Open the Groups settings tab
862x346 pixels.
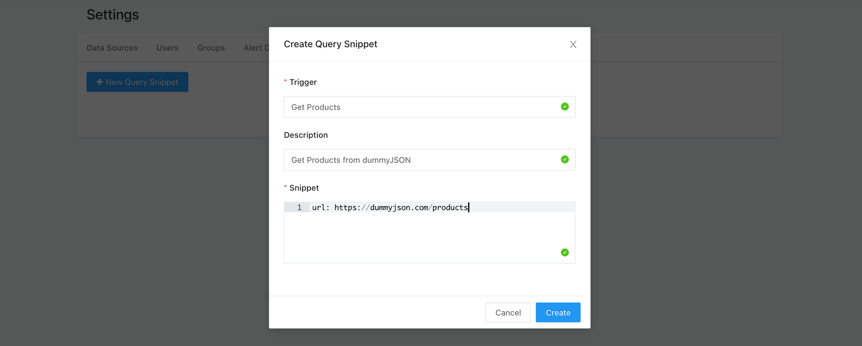211,48
